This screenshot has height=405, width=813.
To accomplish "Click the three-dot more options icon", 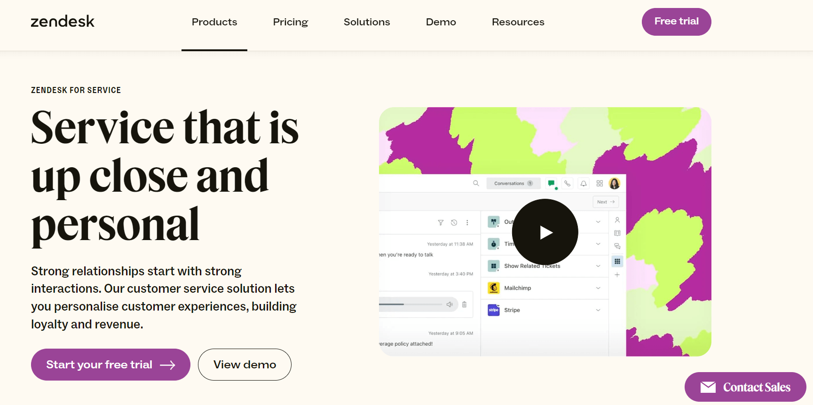I will pyautogui.click(x=467, y=223).
